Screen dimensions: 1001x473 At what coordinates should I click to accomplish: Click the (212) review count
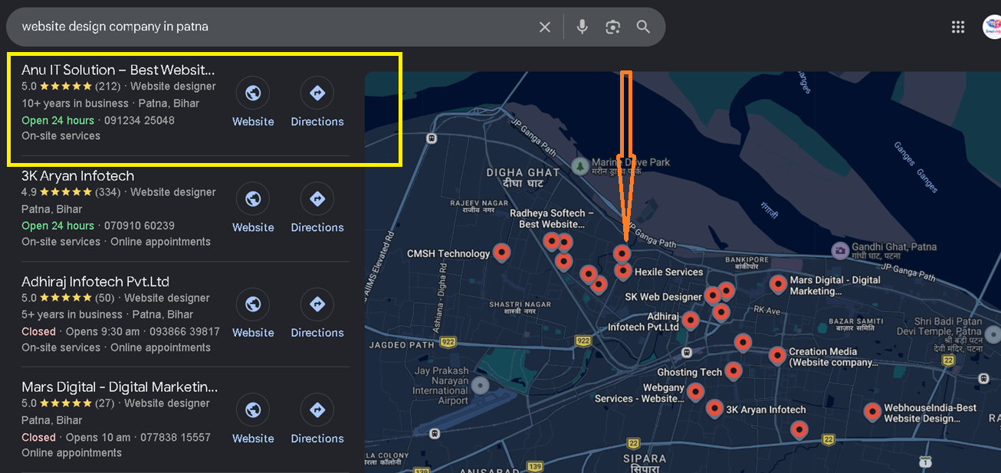click(107, 86)
